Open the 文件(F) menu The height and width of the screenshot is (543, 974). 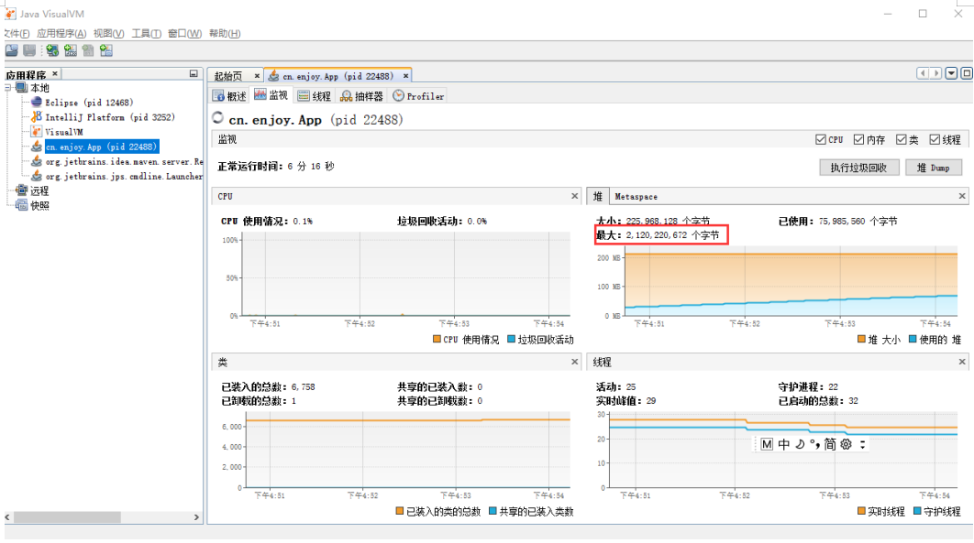click(x=17, y=34)
